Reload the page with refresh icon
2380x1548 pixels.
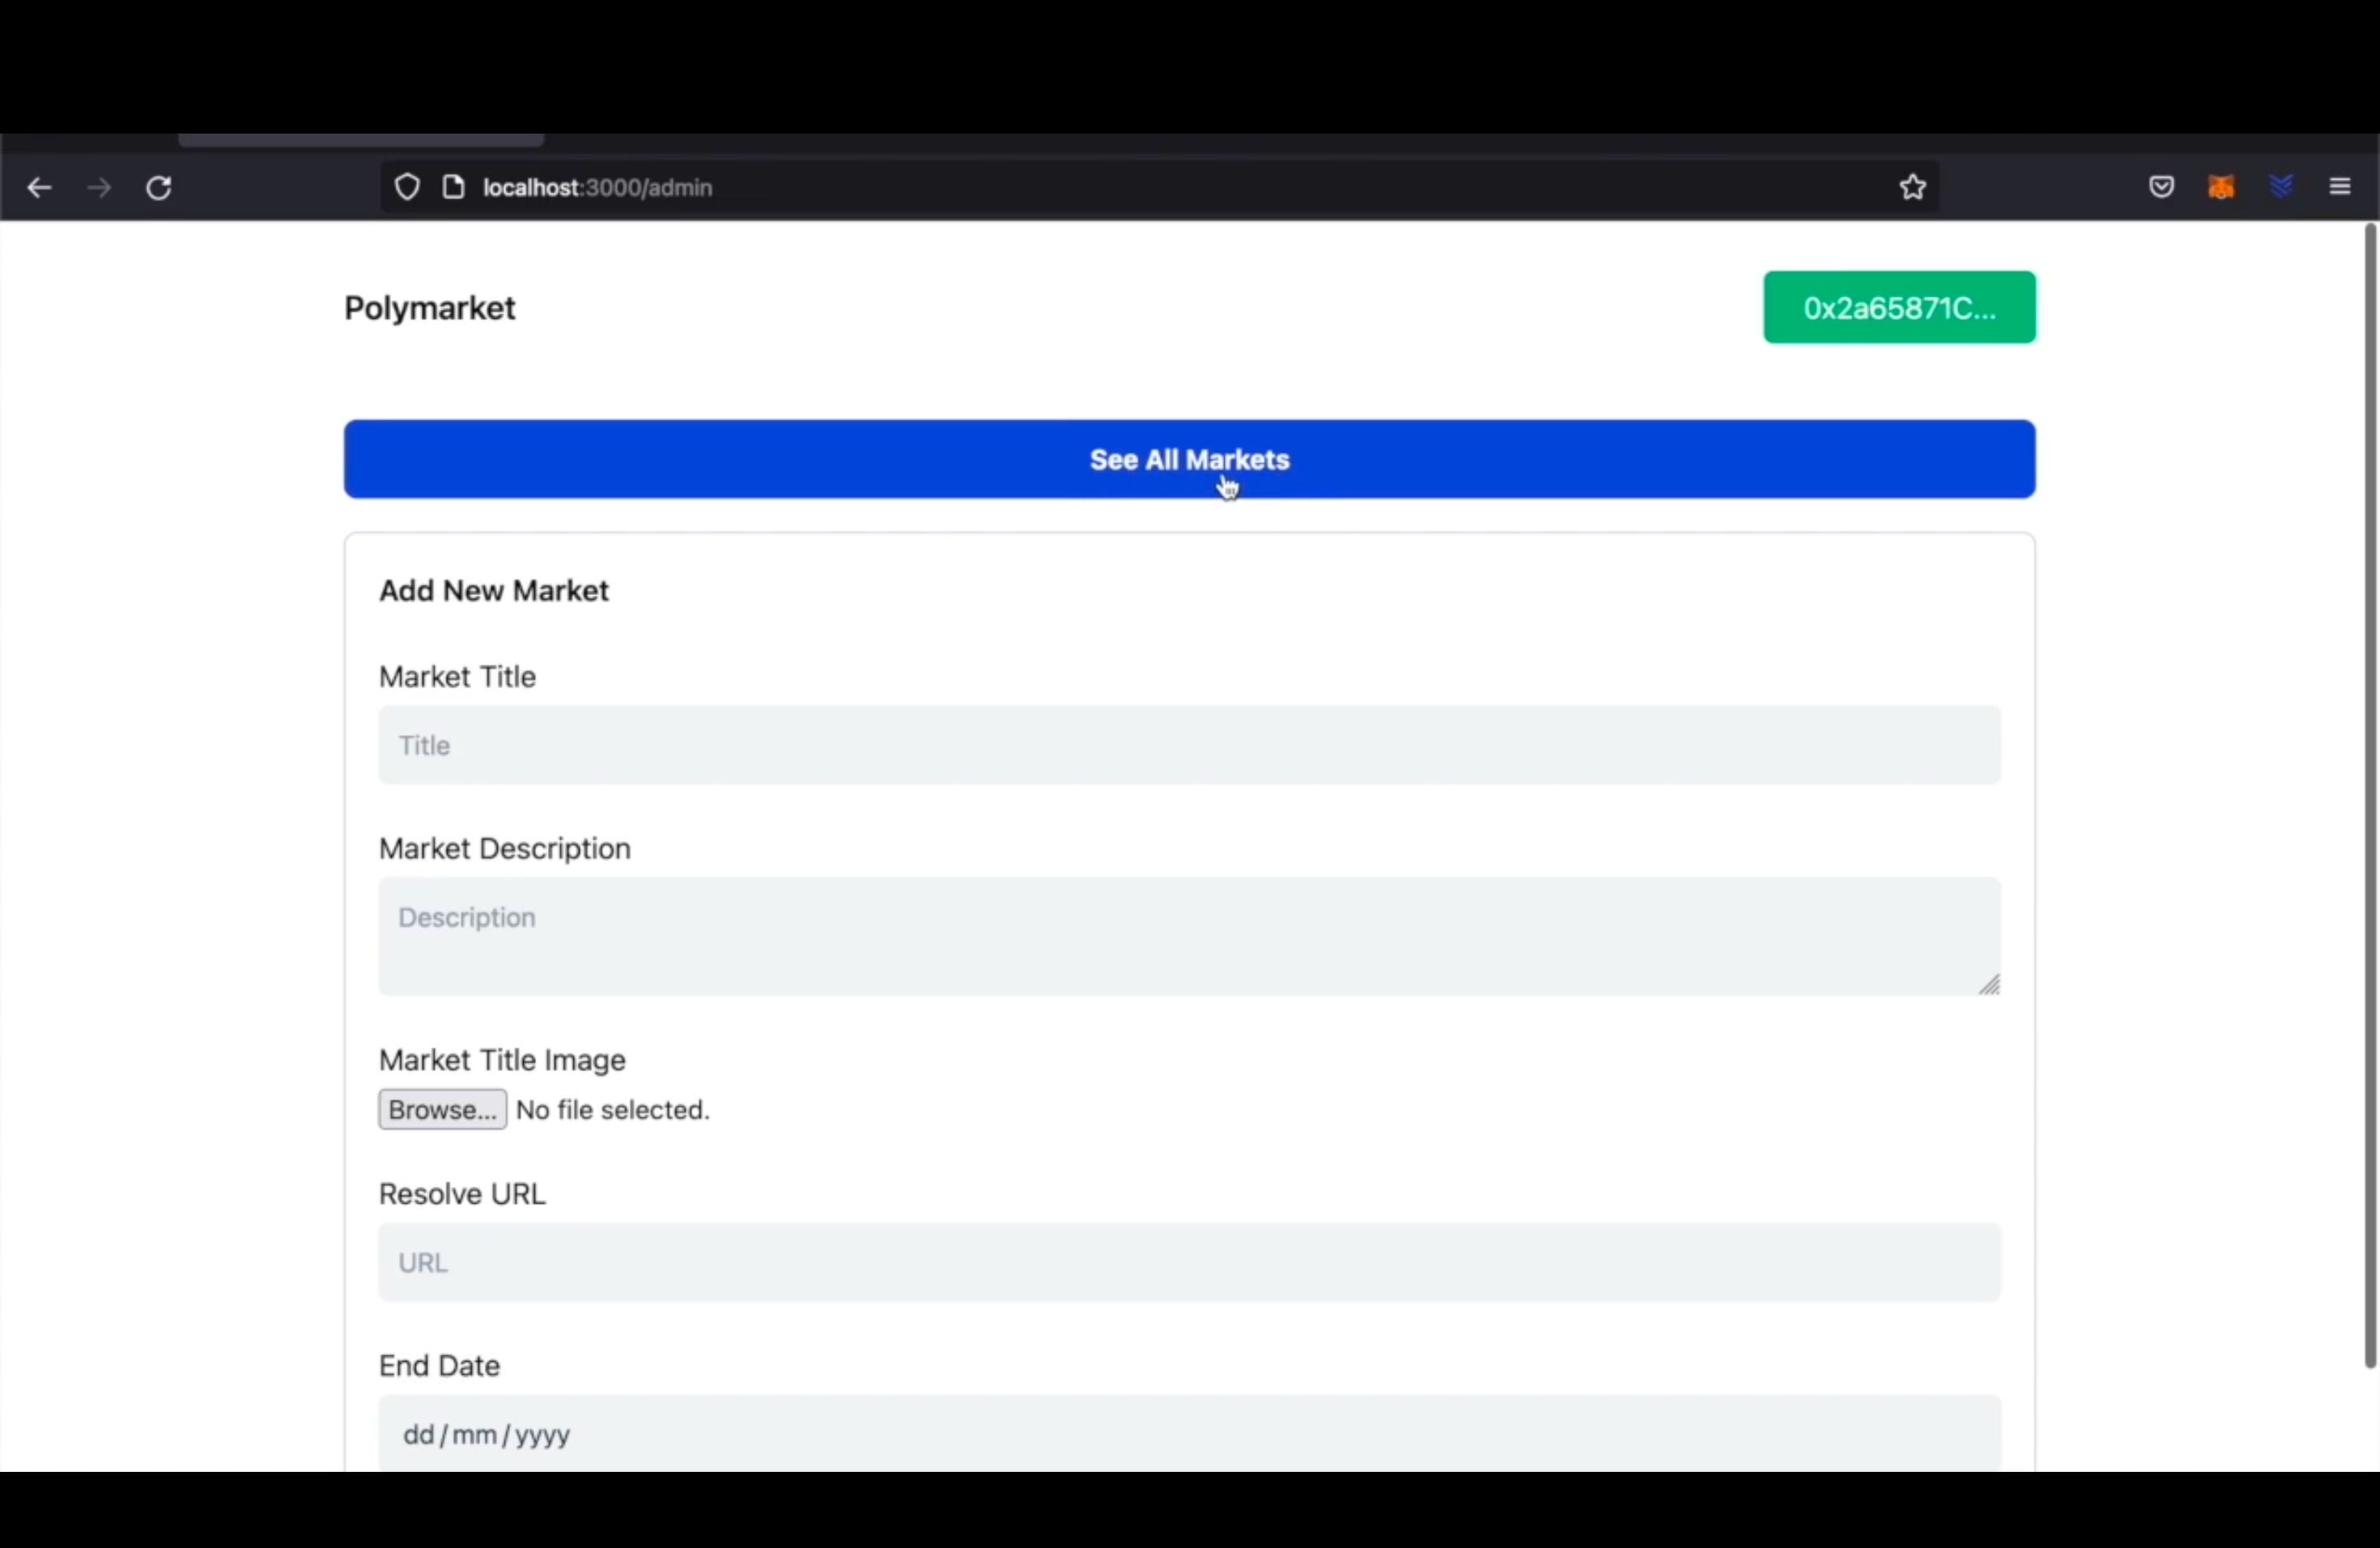(159, 187)
